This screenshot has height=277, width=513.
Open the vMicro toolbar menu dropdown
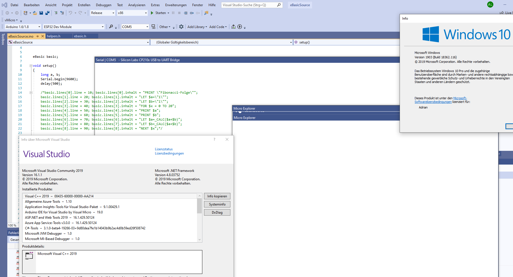(x=11, y=20)
